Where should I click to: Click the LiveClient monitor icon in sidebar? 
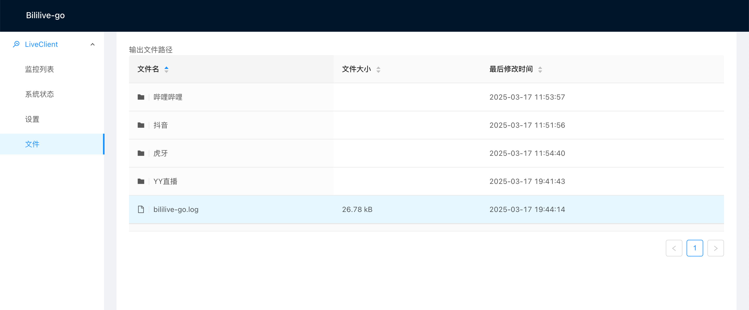pos(16,44)
